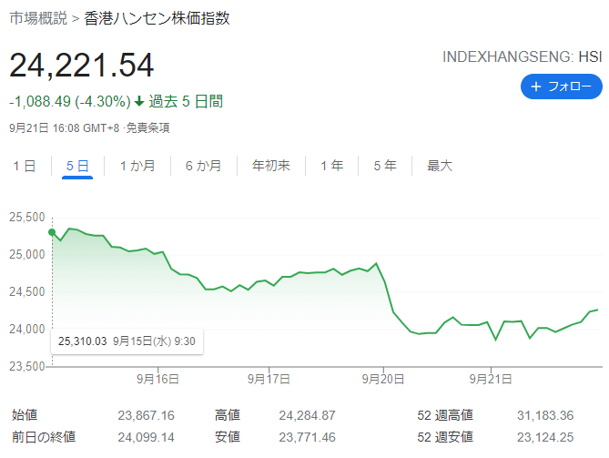Switch chart to 6か月 range
Viewport: 609px width, 458px height.
(x=203, y=166)
